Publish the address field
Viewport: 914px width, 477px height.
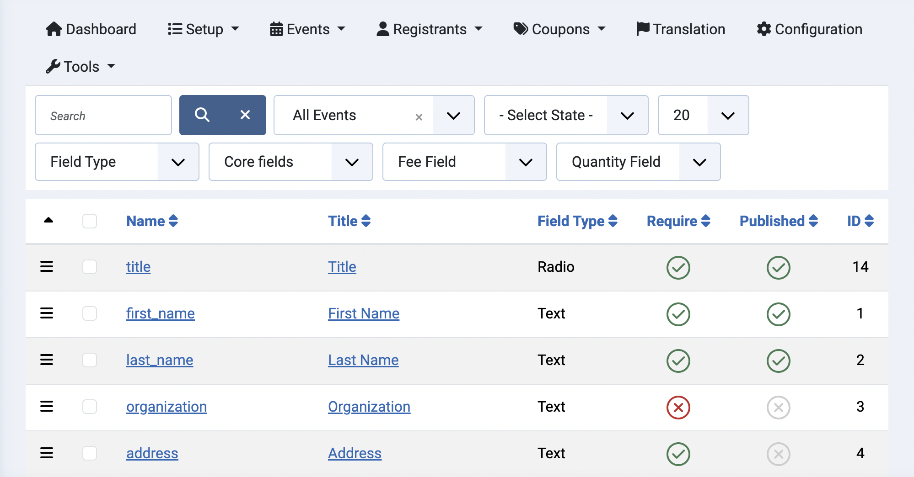point(778,454)
